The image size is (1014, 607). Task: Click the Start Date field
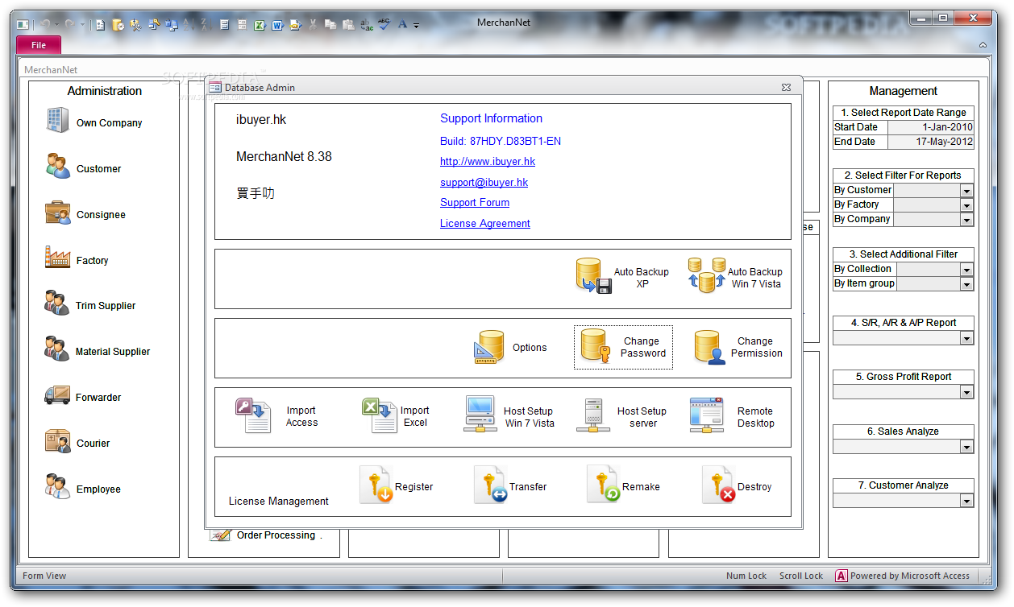tap(931, 127)
